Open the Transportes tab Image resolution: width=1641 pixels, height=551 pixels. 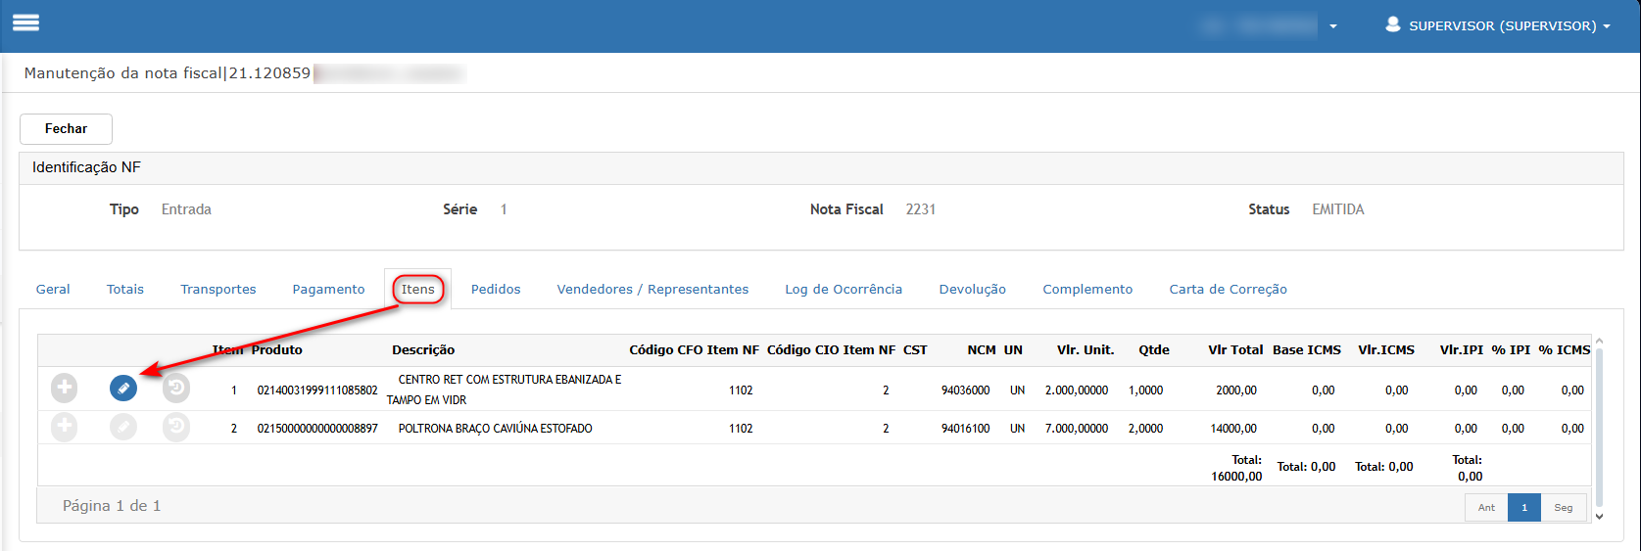pyautogui.click(x=218, y=289)
